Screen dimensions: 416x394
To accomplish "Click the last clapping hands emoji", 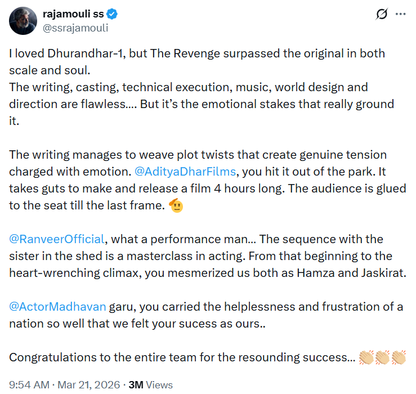I will click(398, 357).
